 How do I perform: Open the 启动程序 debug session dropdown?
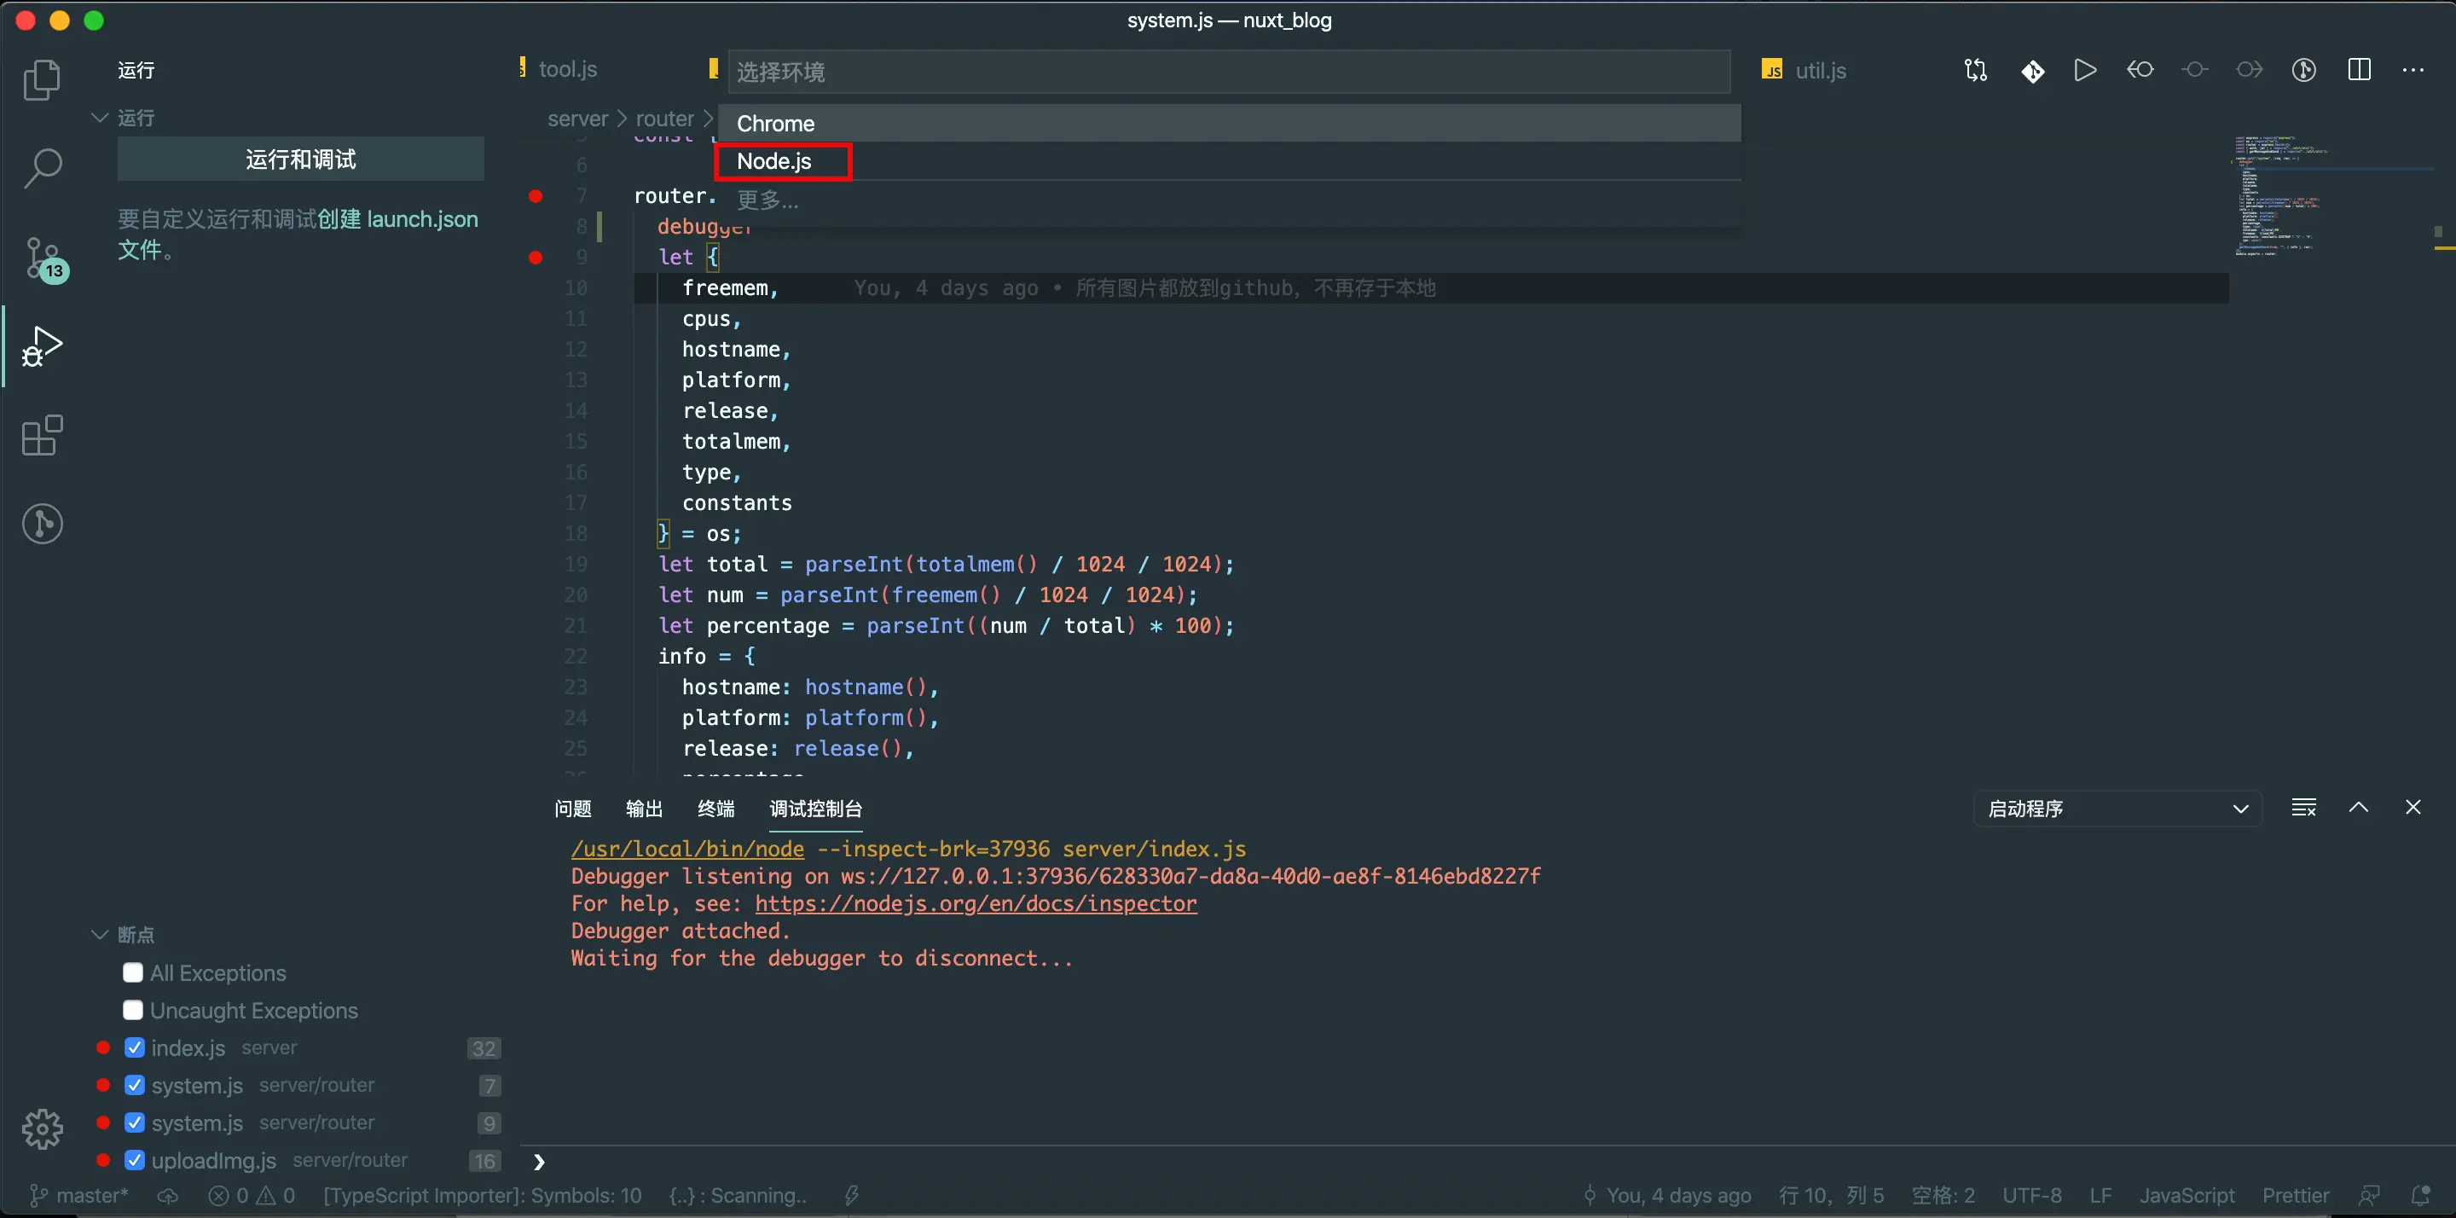[2117, 809]
